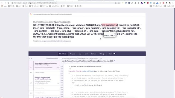
Task: Open the laravel-bangame product/create URL link
Action: tap(52, 41)
